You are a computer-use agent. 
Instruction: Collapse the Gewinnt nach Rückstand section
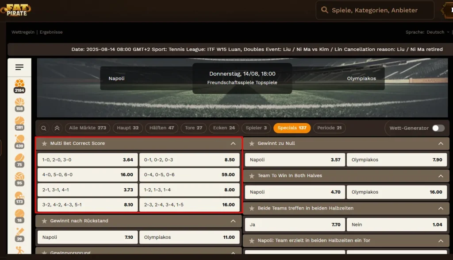click(233, 221)
